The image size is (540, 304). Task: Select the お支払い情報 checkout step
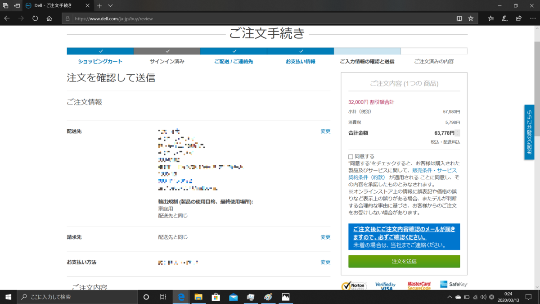click(301, 61)
